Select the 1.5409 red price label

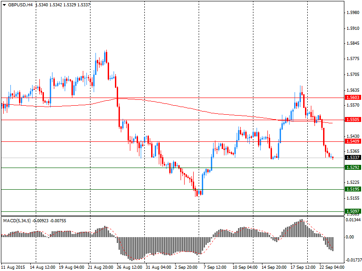pos(352,141)
